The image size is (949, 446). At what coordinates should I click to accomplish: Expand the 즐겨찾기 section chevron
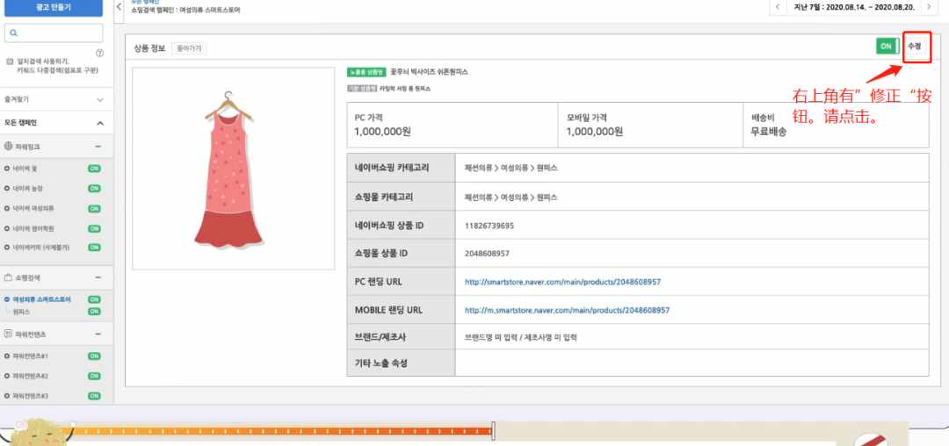click(100, 100)
